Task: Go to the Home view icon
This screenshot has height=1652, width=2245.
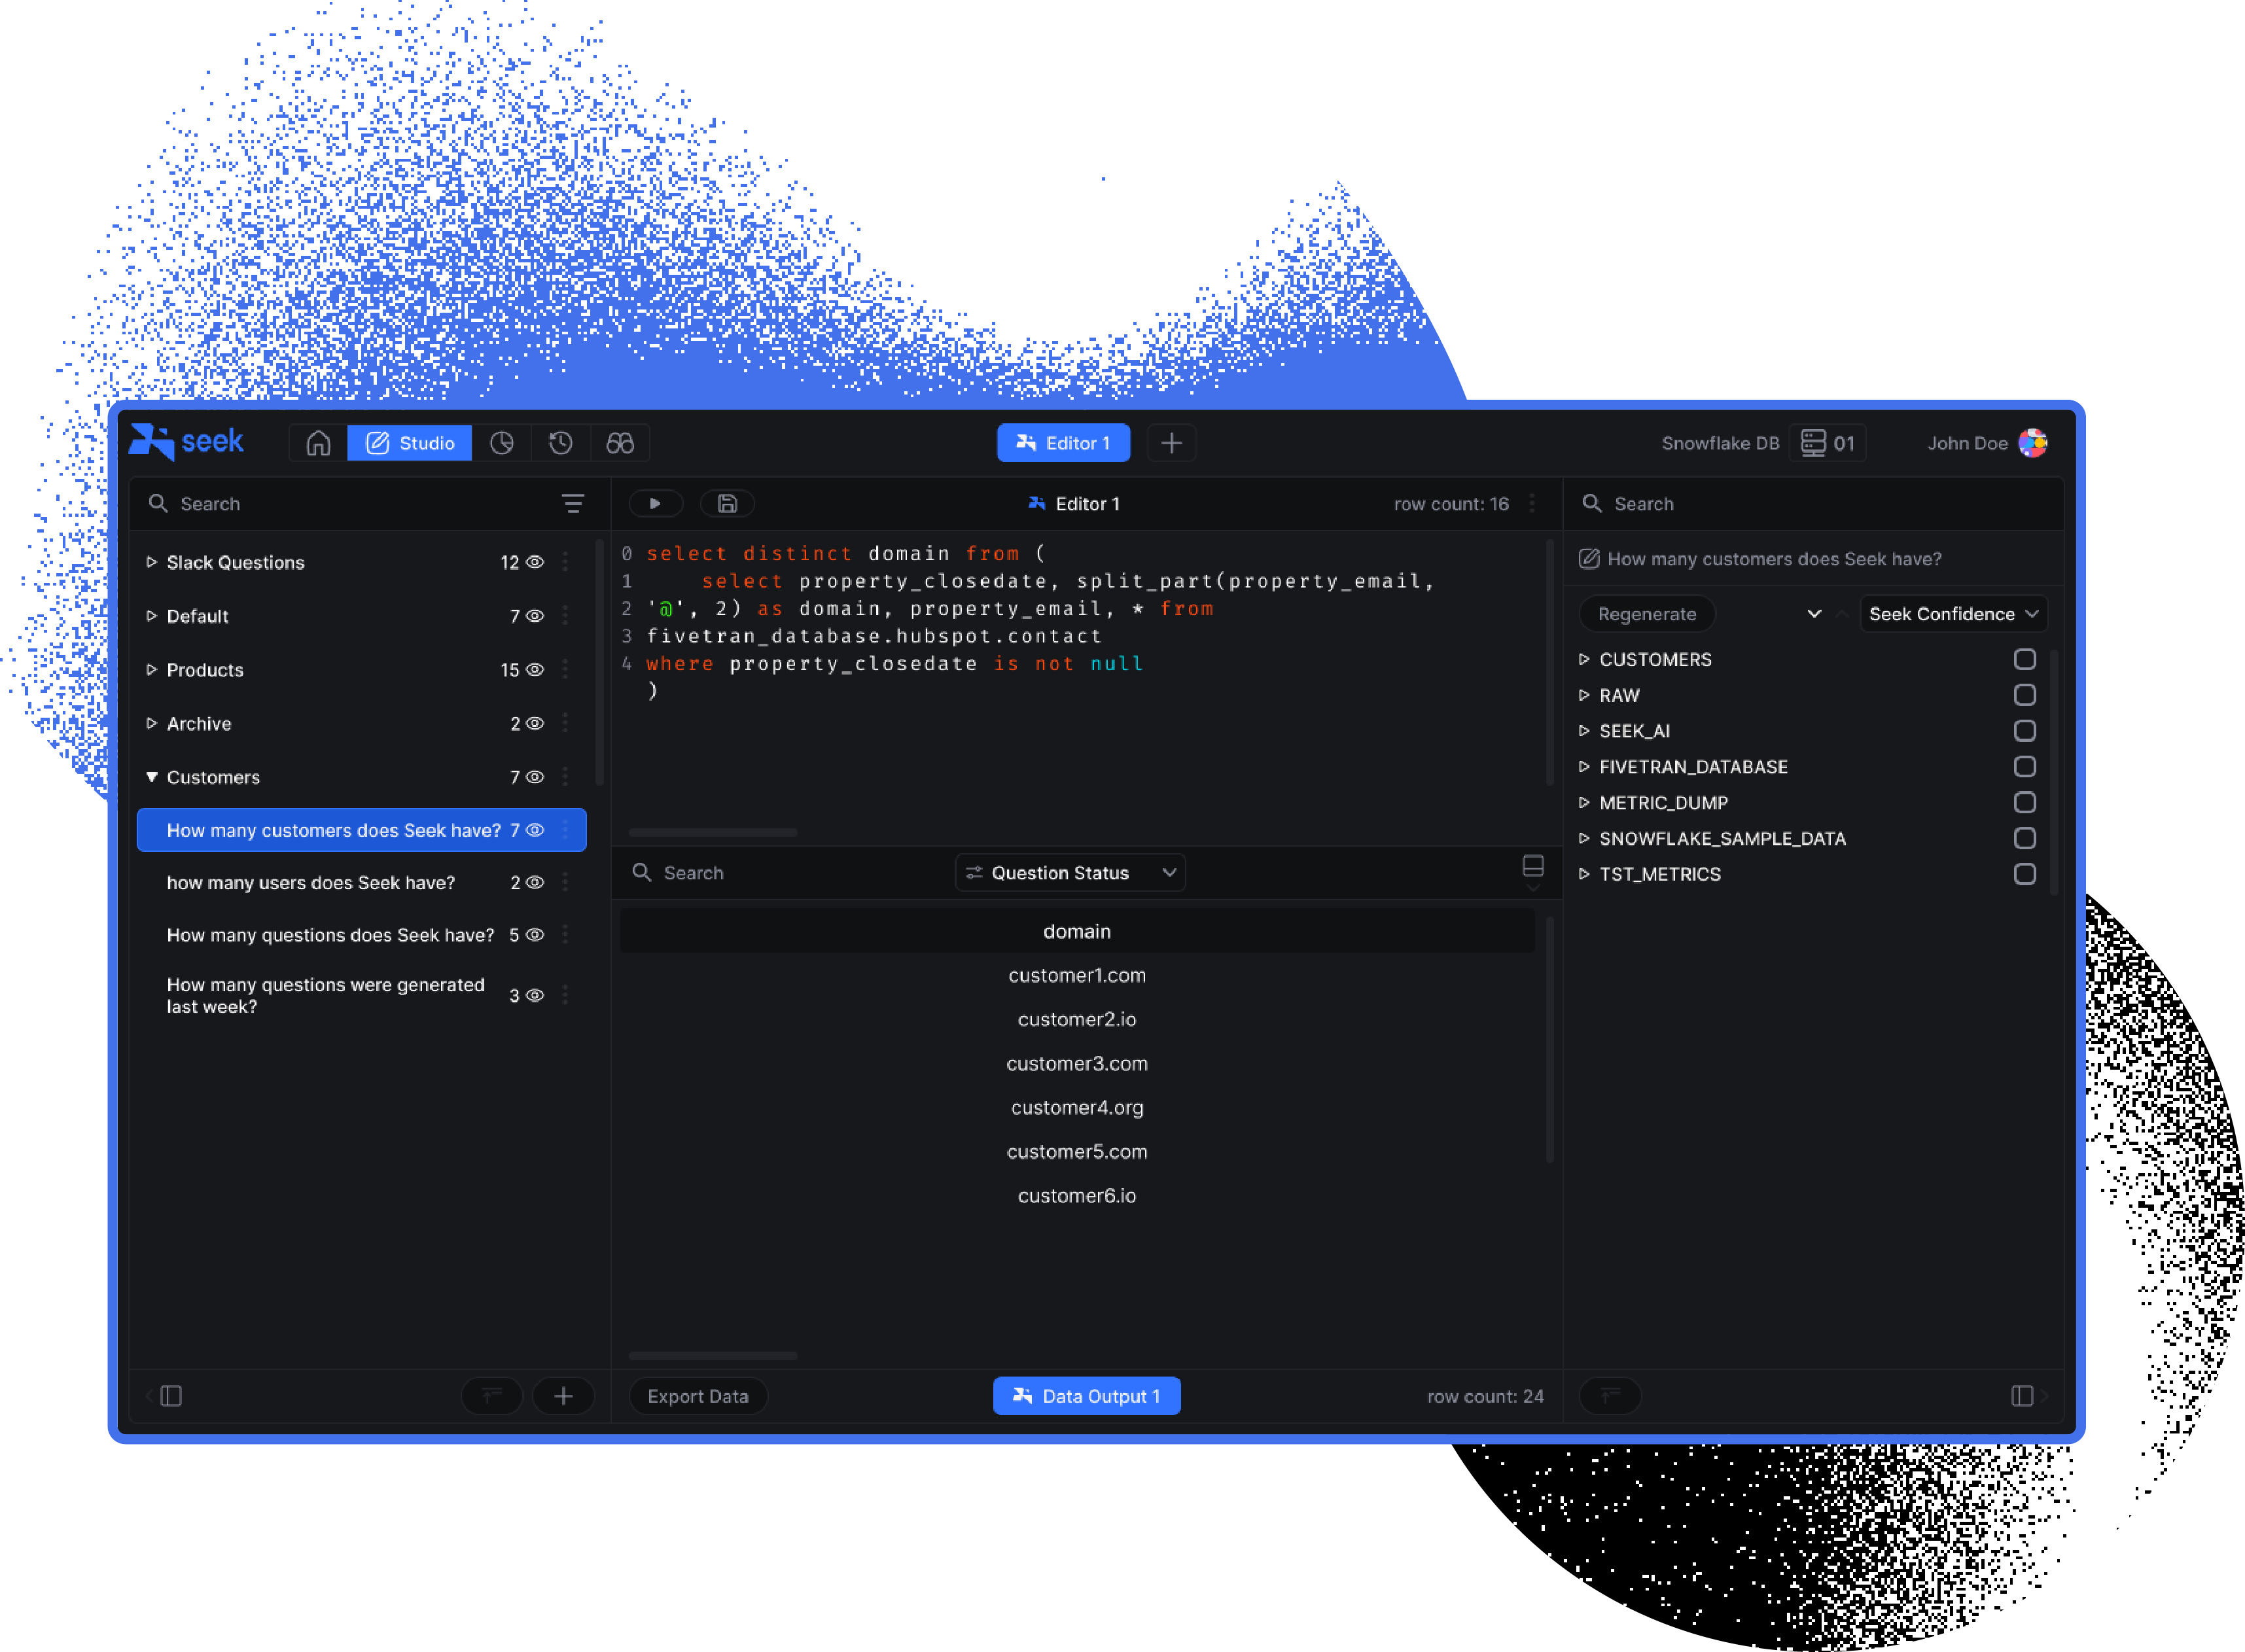Action: 318,443
